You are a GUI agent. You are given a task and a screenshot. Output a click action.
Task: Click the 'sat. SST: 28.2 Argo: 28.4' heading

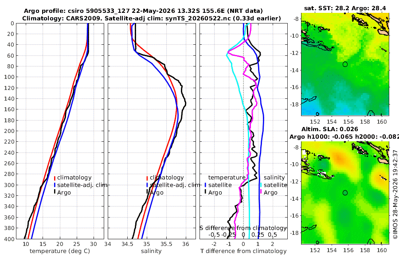[345, 8]
